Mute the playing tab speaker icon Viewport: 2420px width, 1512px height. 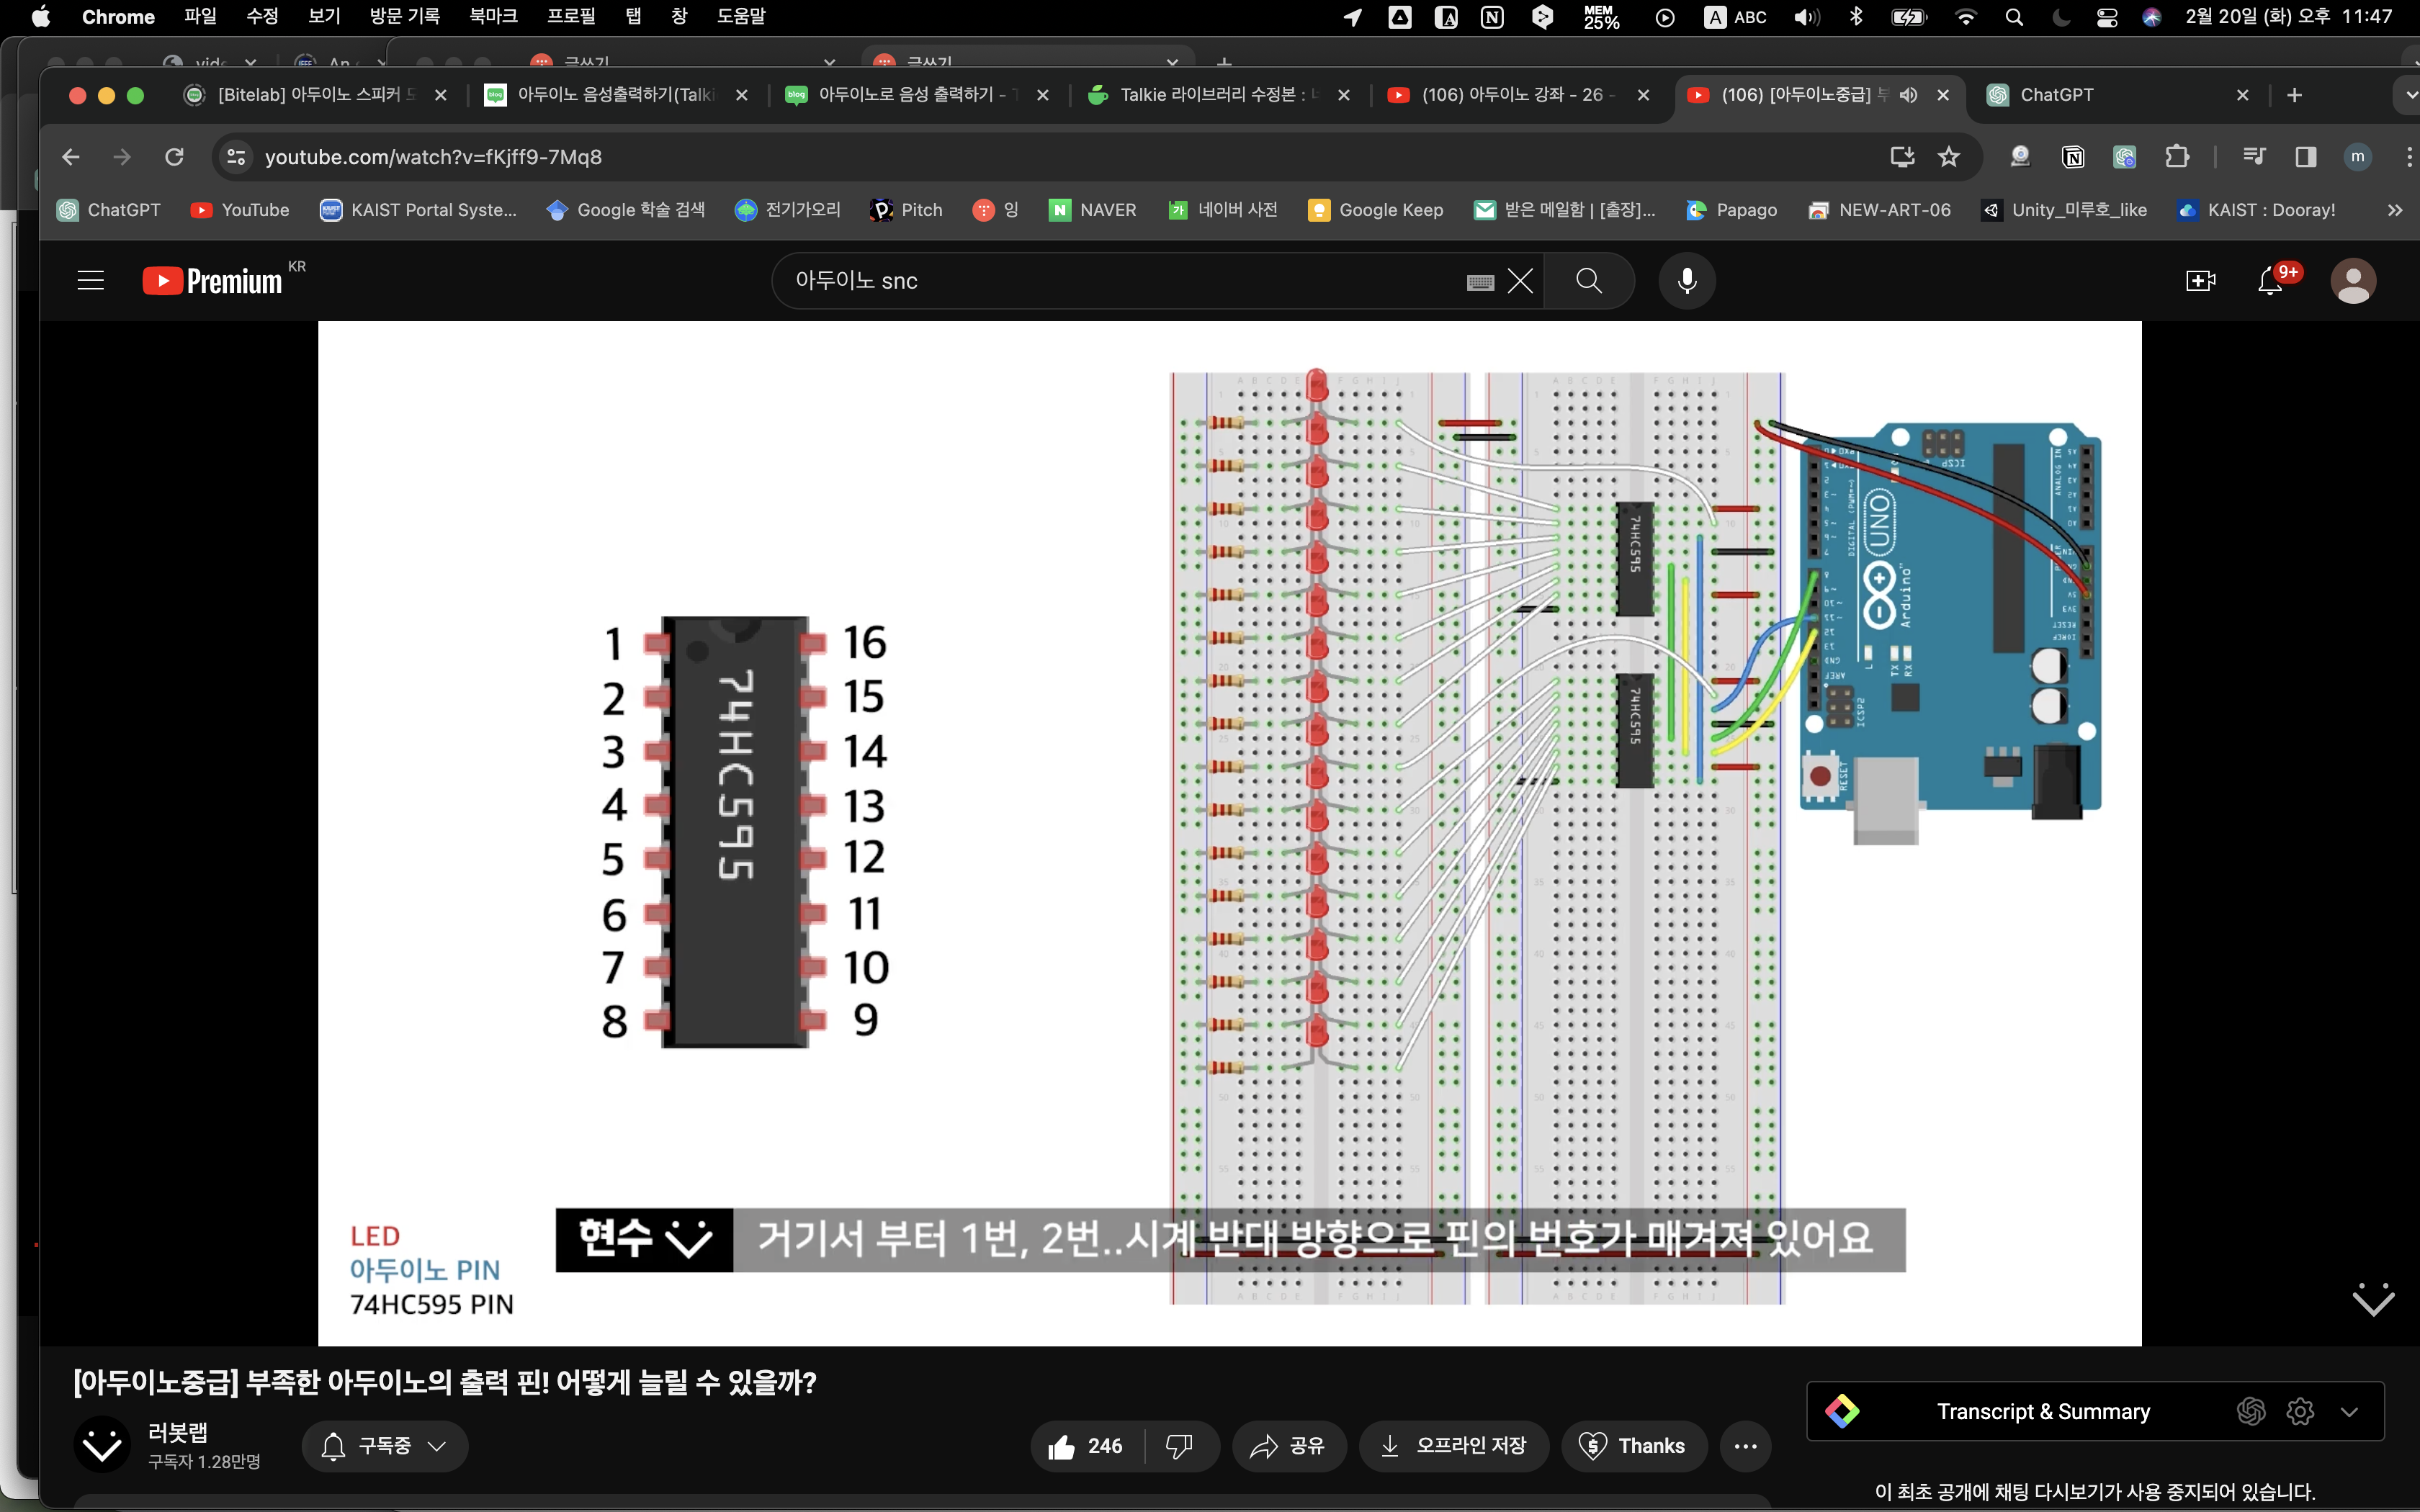(1908, 95)
